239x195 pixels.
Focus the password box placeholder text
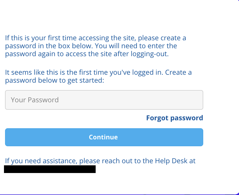(35, 100)
